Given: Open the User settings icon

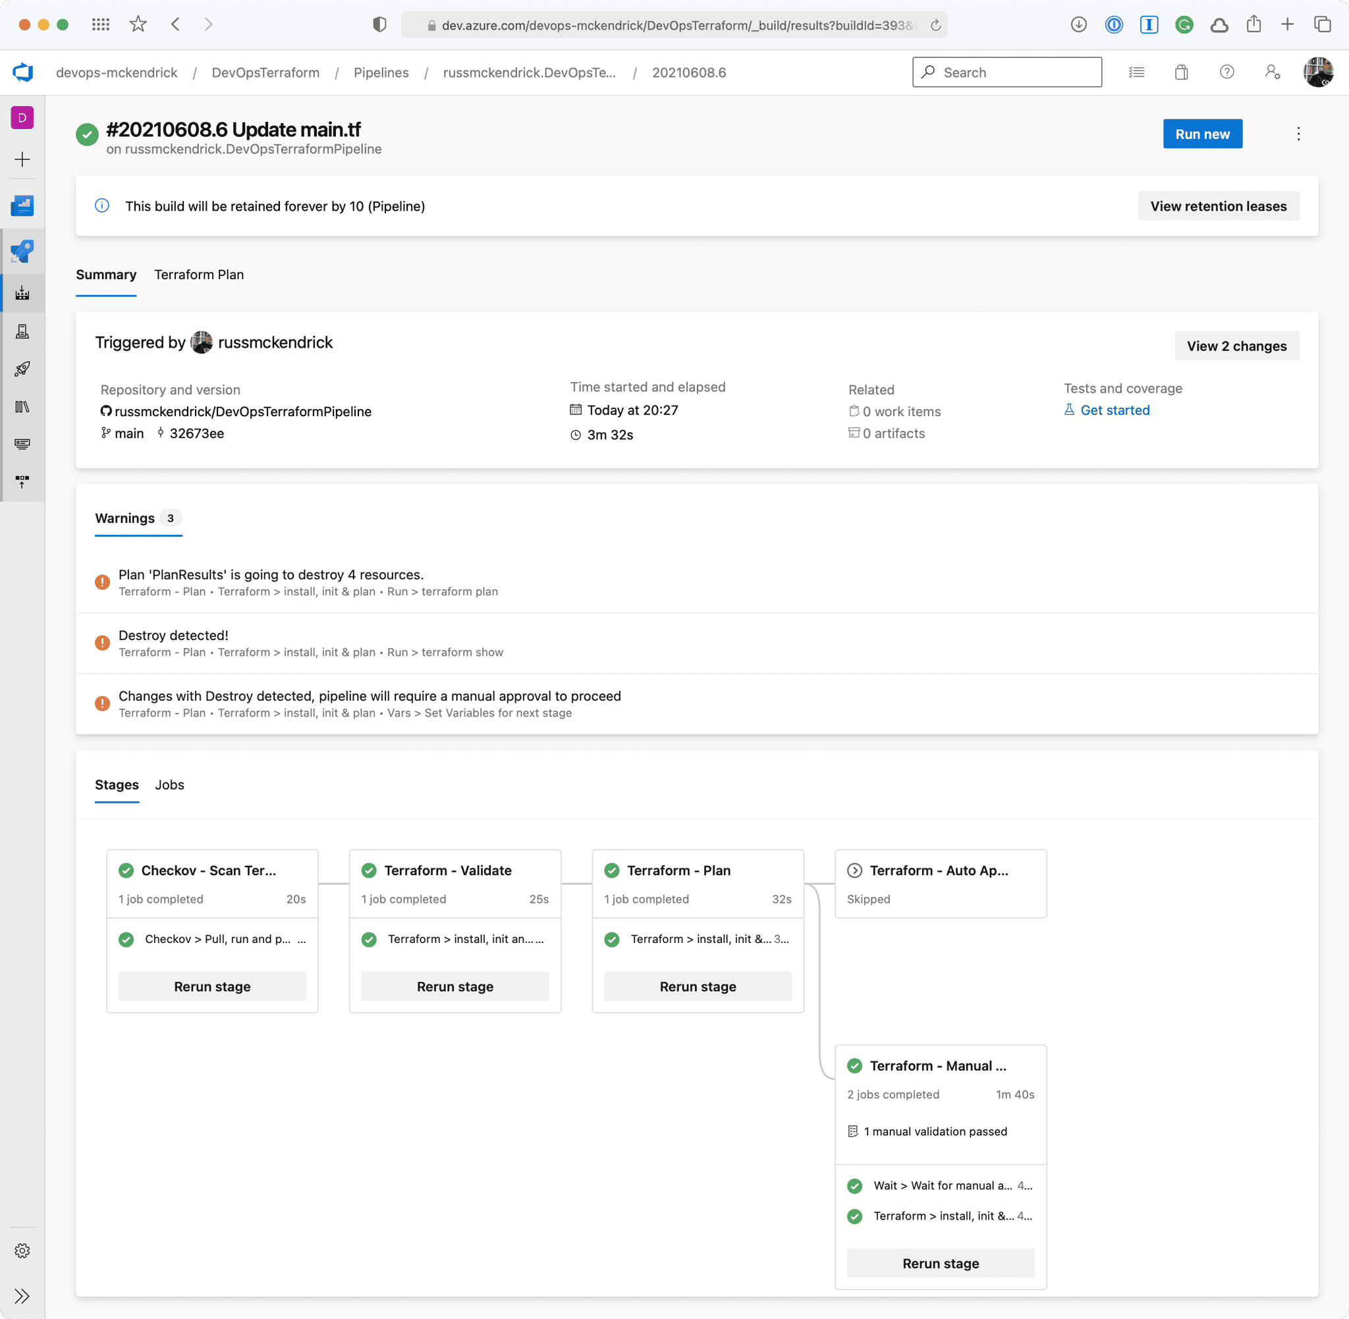Looking at the screenshot, I should pyautogui.click(x=1272, y=72).
